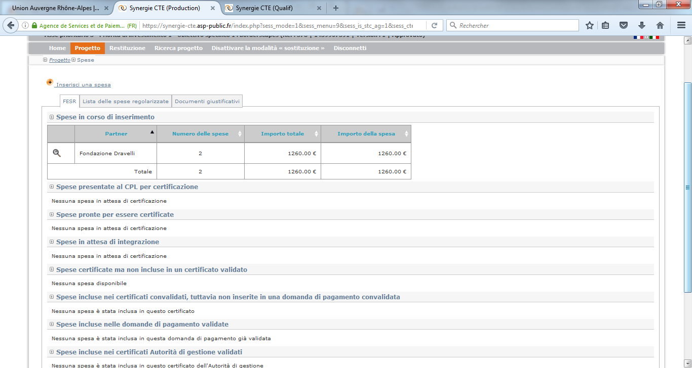Close the Synergie CTE (Qualif) tab
The height and width of the screenshot is (368, 692).
(x=319, y=8)
